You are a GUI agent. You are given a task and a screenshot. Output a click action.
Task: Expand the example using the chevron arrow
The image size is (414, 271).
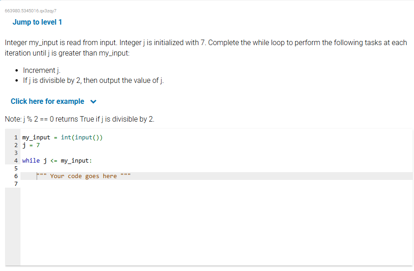coord(93,101)
